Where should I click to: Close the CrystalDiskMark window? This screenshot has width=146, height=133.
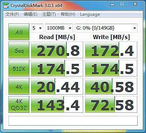tap(135, 5)
